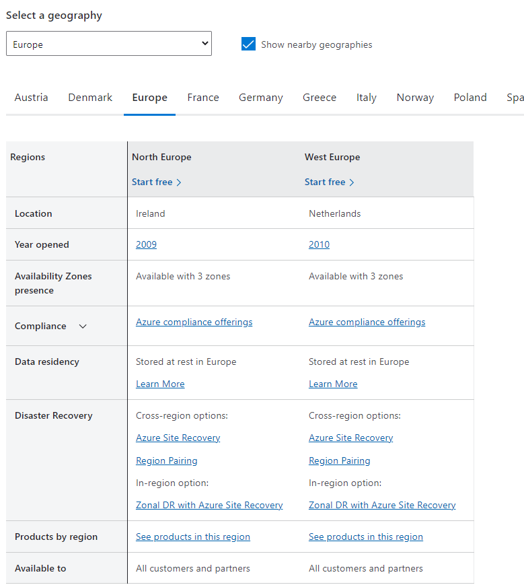The image size is (524, 585).
Task: Click the Netherlands location cell
Action: (x=335, y=213)
